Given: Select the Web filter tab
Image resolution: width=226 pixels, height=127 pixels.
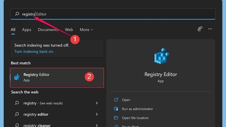Looking at the screenshot, I should point(69,30).
